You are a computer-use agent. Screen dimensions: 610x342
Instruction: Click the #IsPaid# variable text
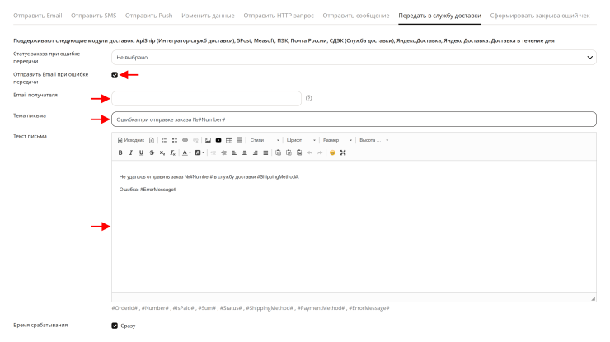point(183,308)
